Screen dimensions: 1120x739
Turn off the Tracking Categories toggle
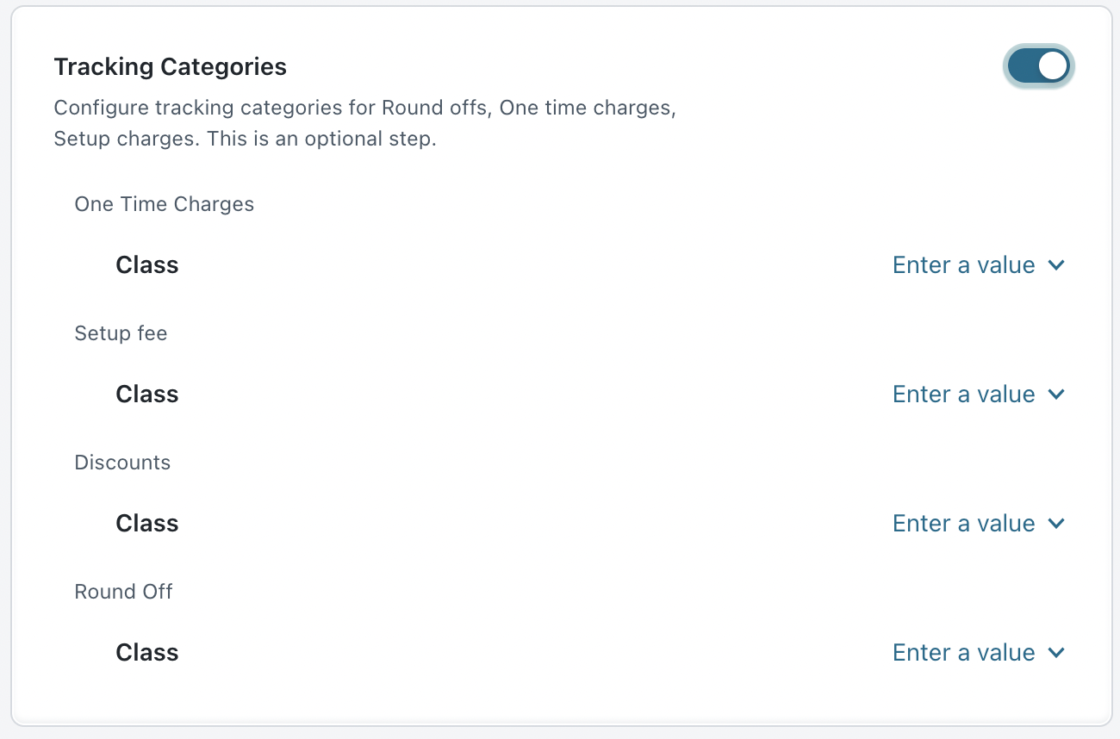1038,66
